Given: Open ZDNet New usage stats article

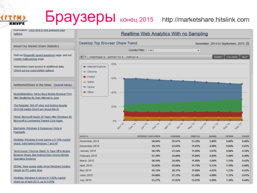Looking at the screenshot, I should click(42, 168).
